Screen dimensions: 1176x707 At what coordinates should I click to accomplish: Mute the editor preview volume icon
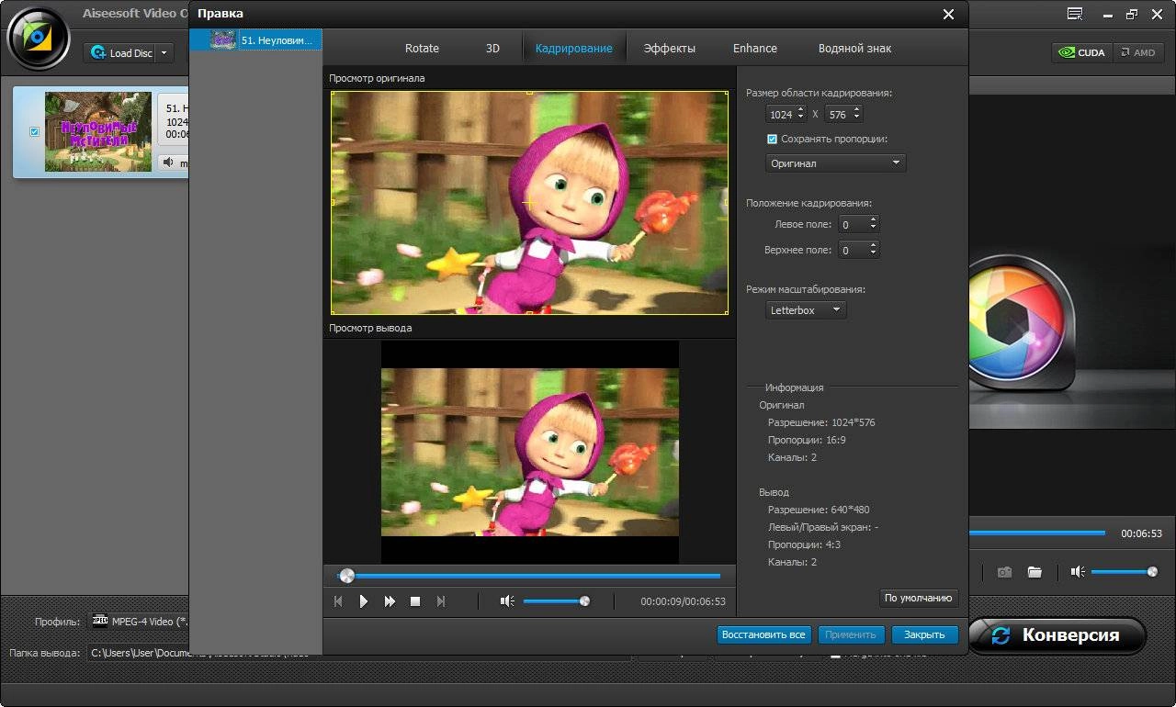point(507,601)
